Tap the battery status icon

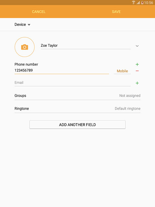[142, 3]
